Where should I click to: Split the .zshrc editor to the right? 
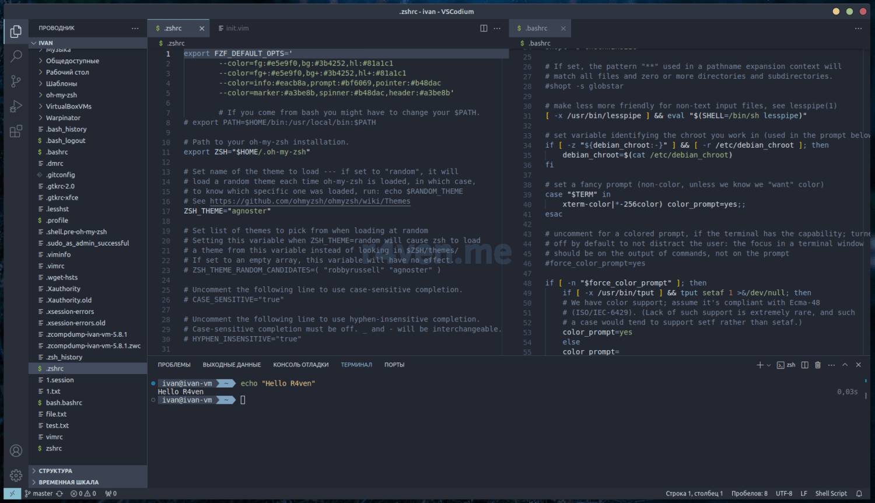(484, 28)
